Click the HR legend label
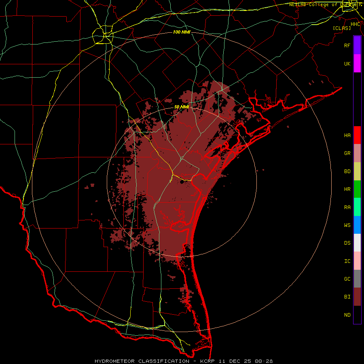This screenshot has width=364, height=364. tap(347, 189)
